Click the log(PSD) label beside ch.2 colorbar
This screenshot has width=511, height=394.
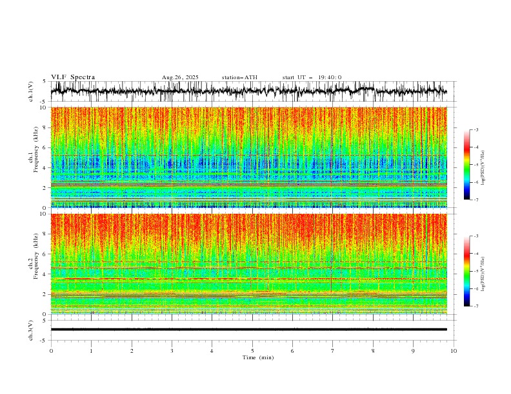pos(483,274)
